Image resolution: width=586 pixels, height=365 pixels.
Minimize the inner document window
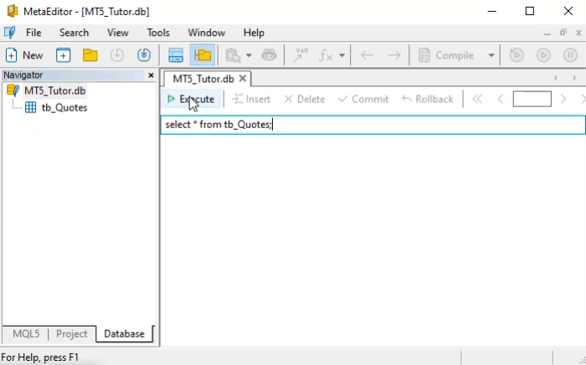click(547, 33)
